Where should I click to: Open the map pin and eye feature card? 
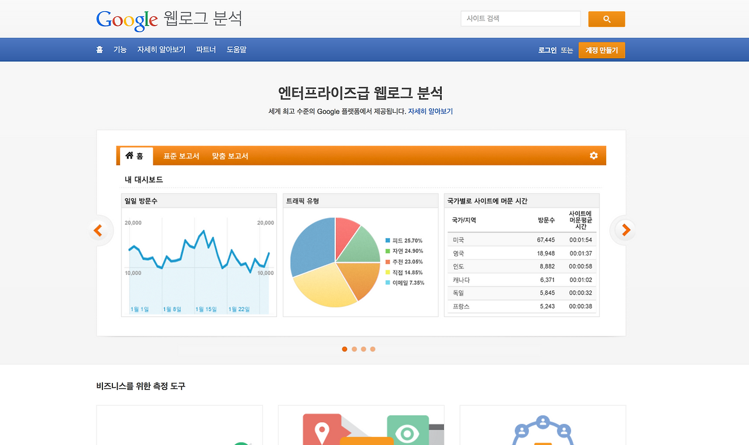coord(361,425)
